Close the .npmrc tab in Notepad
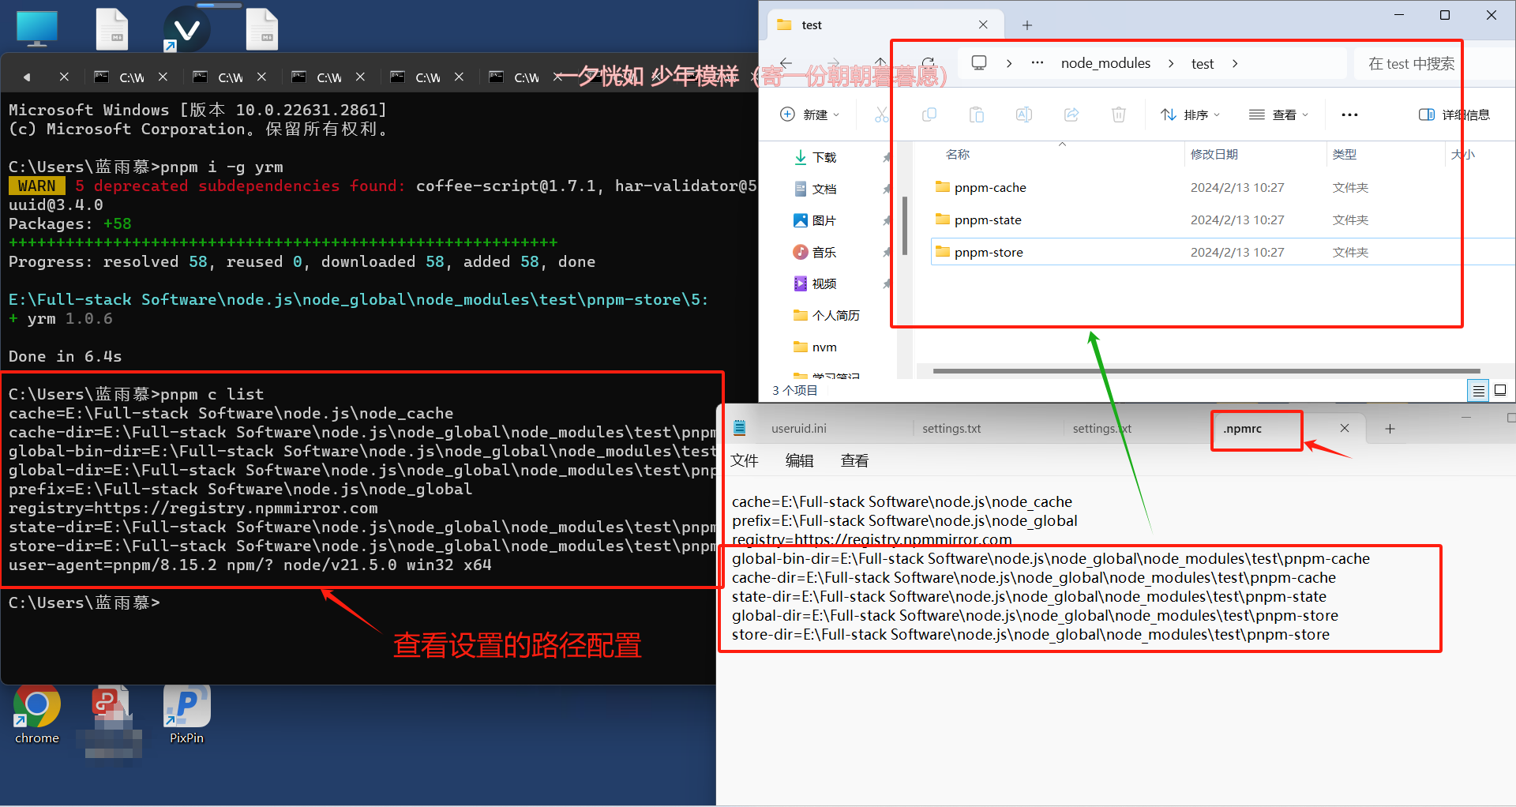Viewport: 1516px width, 807px height. click(x=1345, y=428)
